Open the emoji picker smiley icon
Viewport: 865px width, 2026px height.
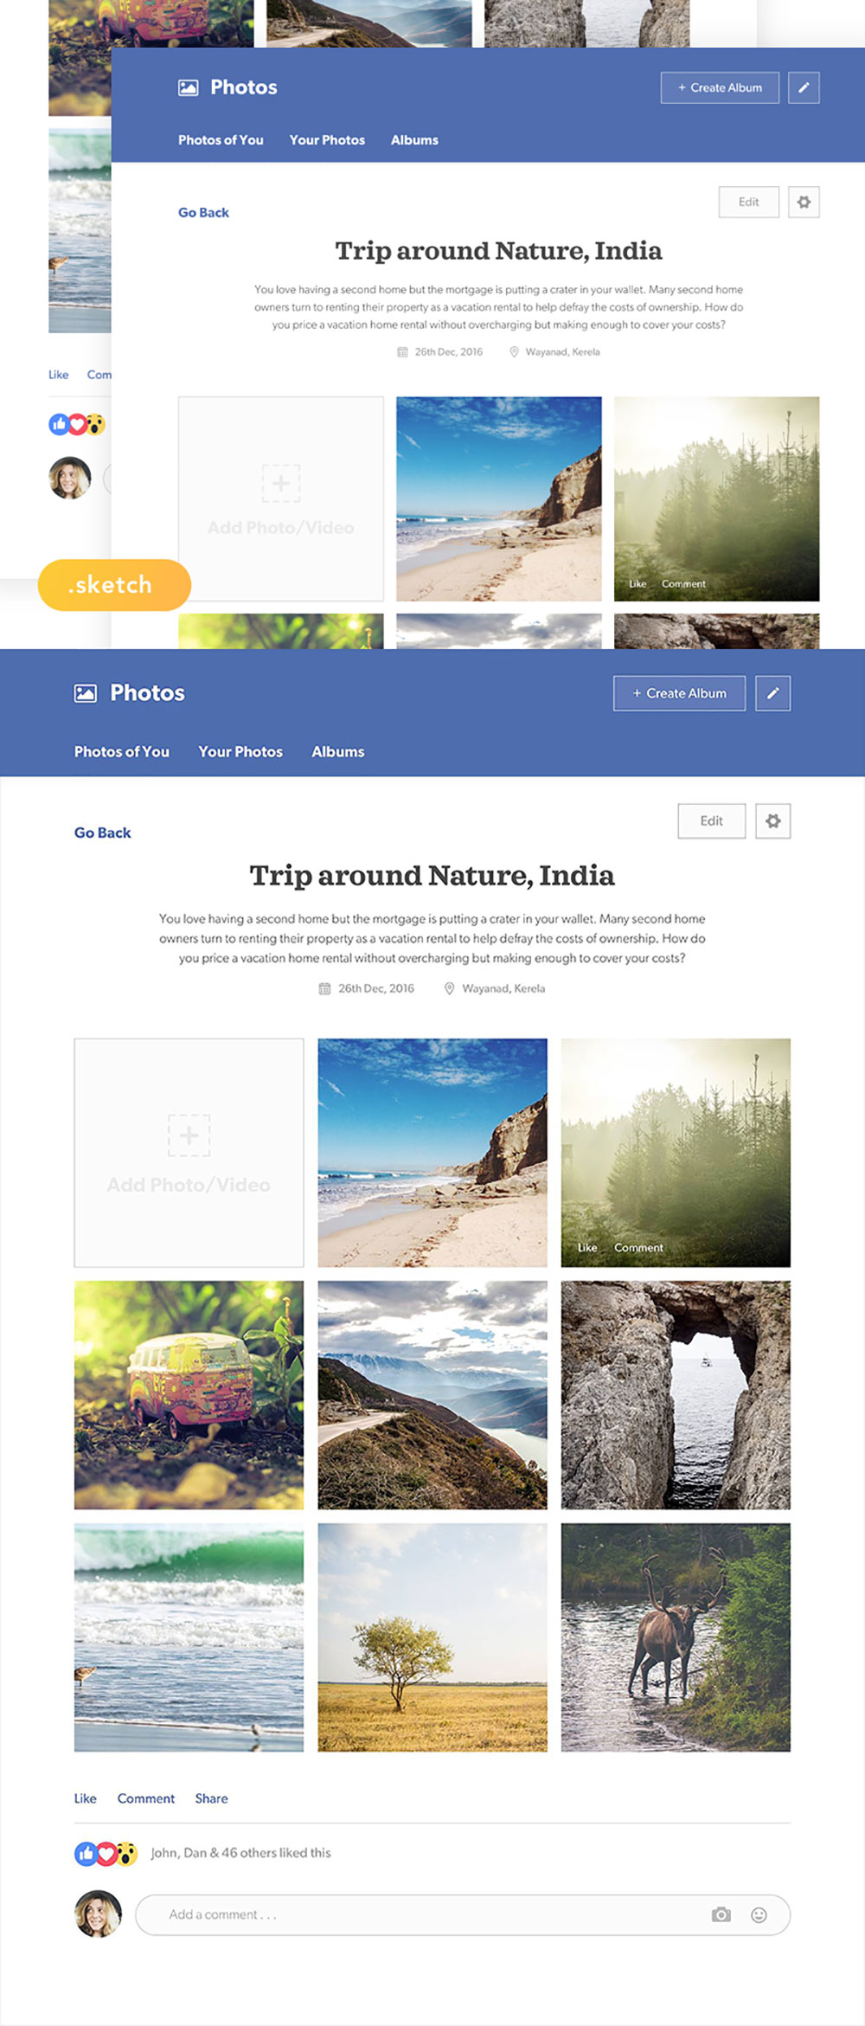pyautogui.click(x=759, y=1914)
